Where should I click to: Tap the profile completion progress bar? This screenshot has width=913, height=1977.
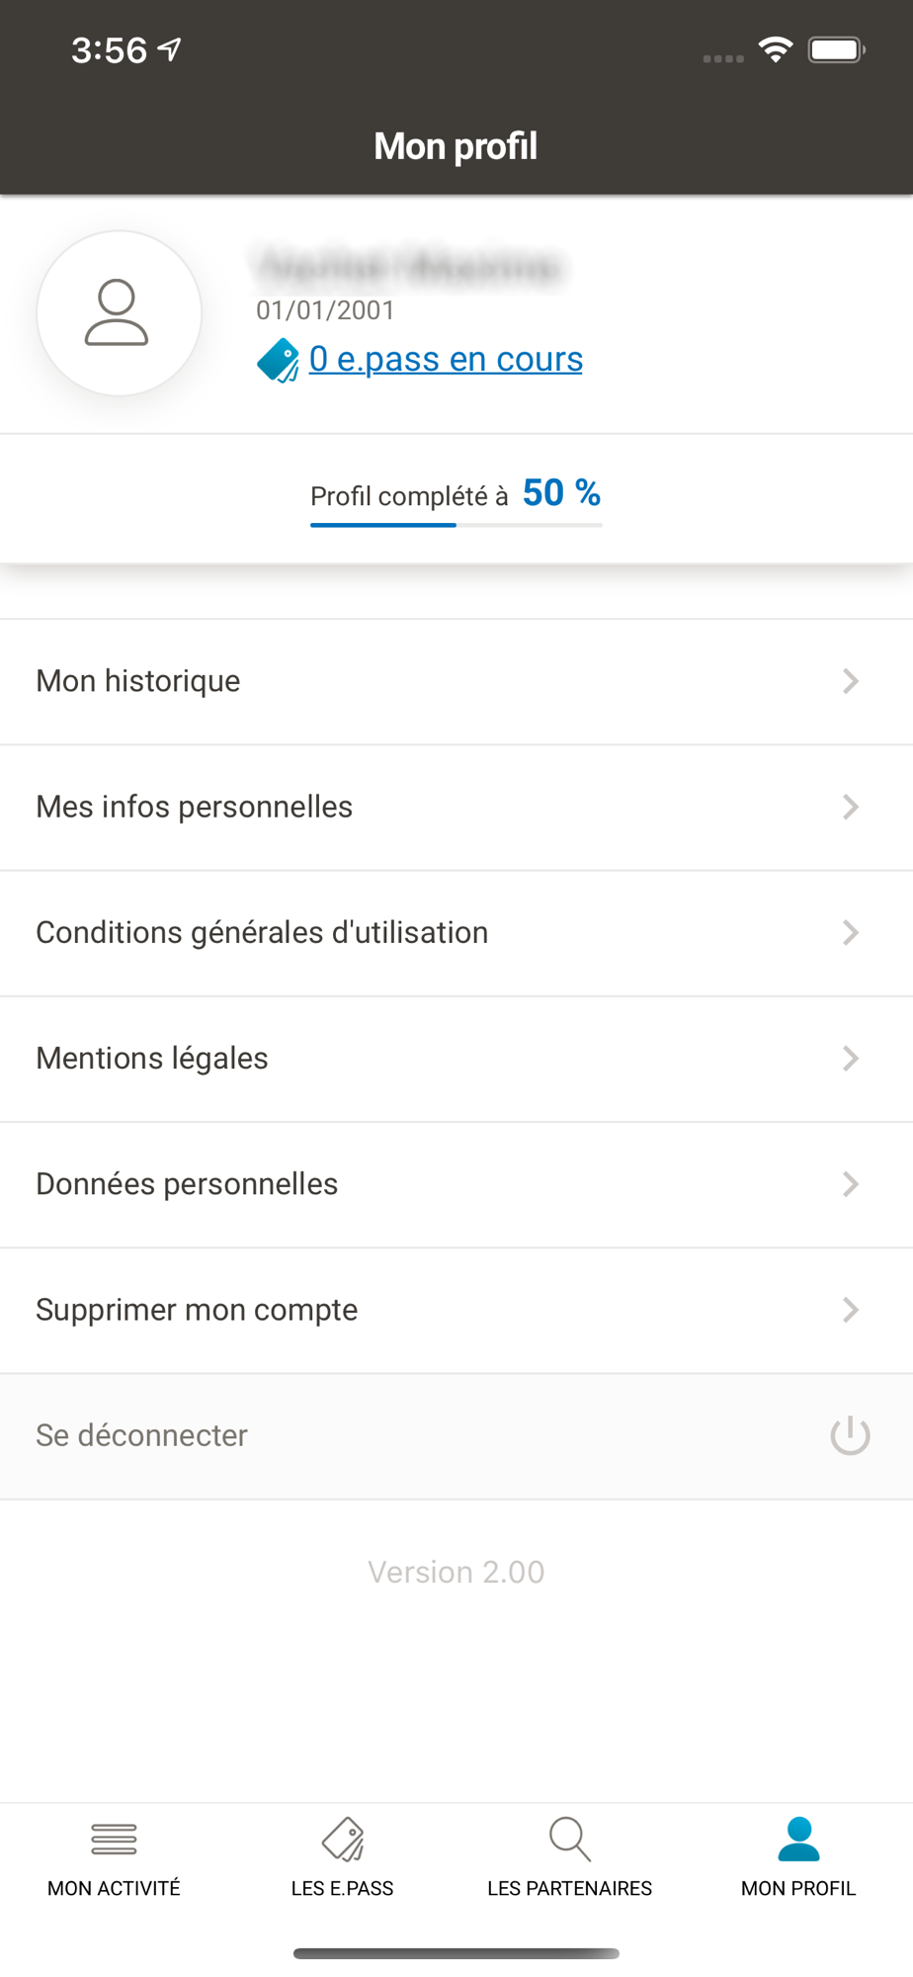[x=456, y=525]
